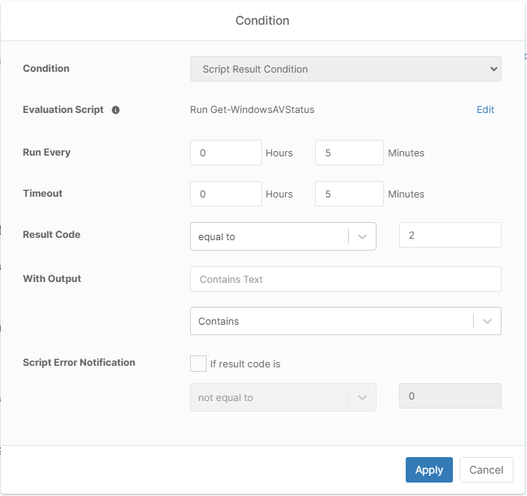The height and width of the screenshot is (496, 527).
Task: Click the info icon beside Evaluation Script
Action: point(116,110)
